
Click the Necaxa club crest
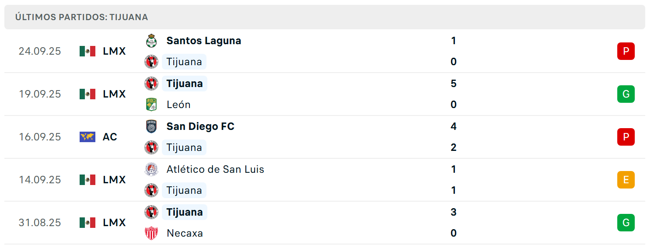click(151, 233)
